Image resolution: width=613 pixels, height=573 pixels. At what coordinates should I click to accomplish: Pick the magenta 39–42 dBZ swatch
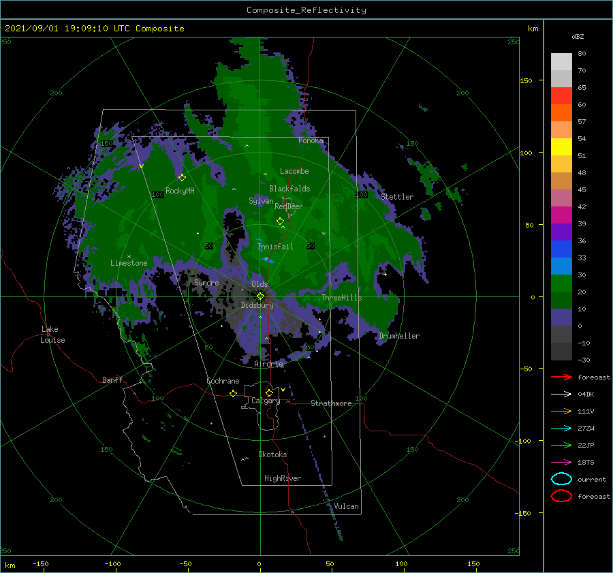click(x=561, y=215)
